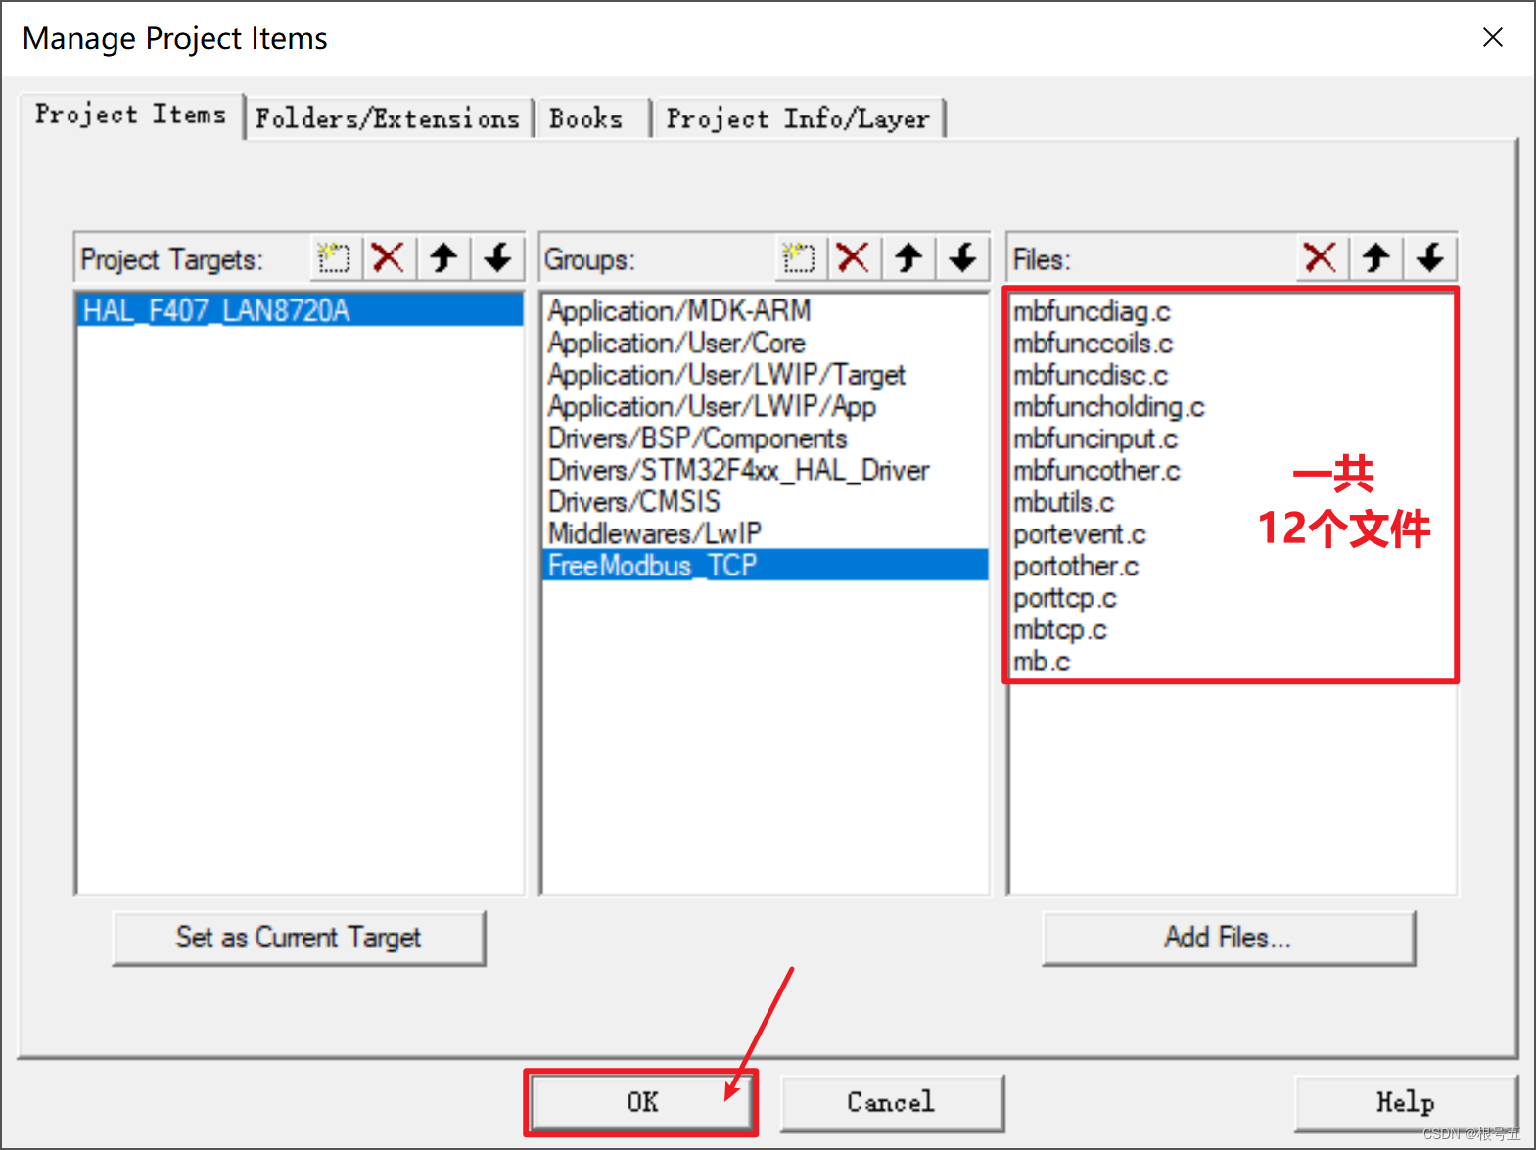Move the selected Group up
The width and height of the screenshot is (1536, 1150).
click(x=908, y=258)
